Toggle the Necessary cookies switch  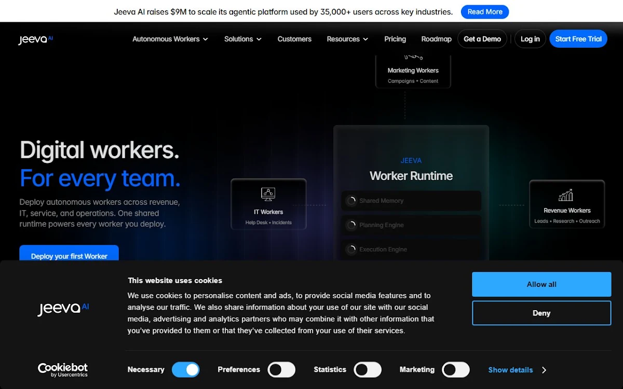pyautogui.click(x=186, y=370)
